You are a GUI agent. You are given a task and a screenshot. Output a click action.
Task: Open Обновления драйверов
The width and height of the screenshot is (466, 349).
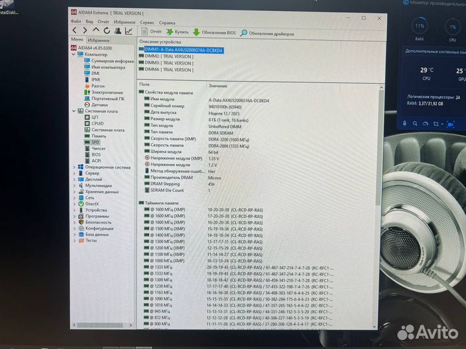[x=267, y=33]
